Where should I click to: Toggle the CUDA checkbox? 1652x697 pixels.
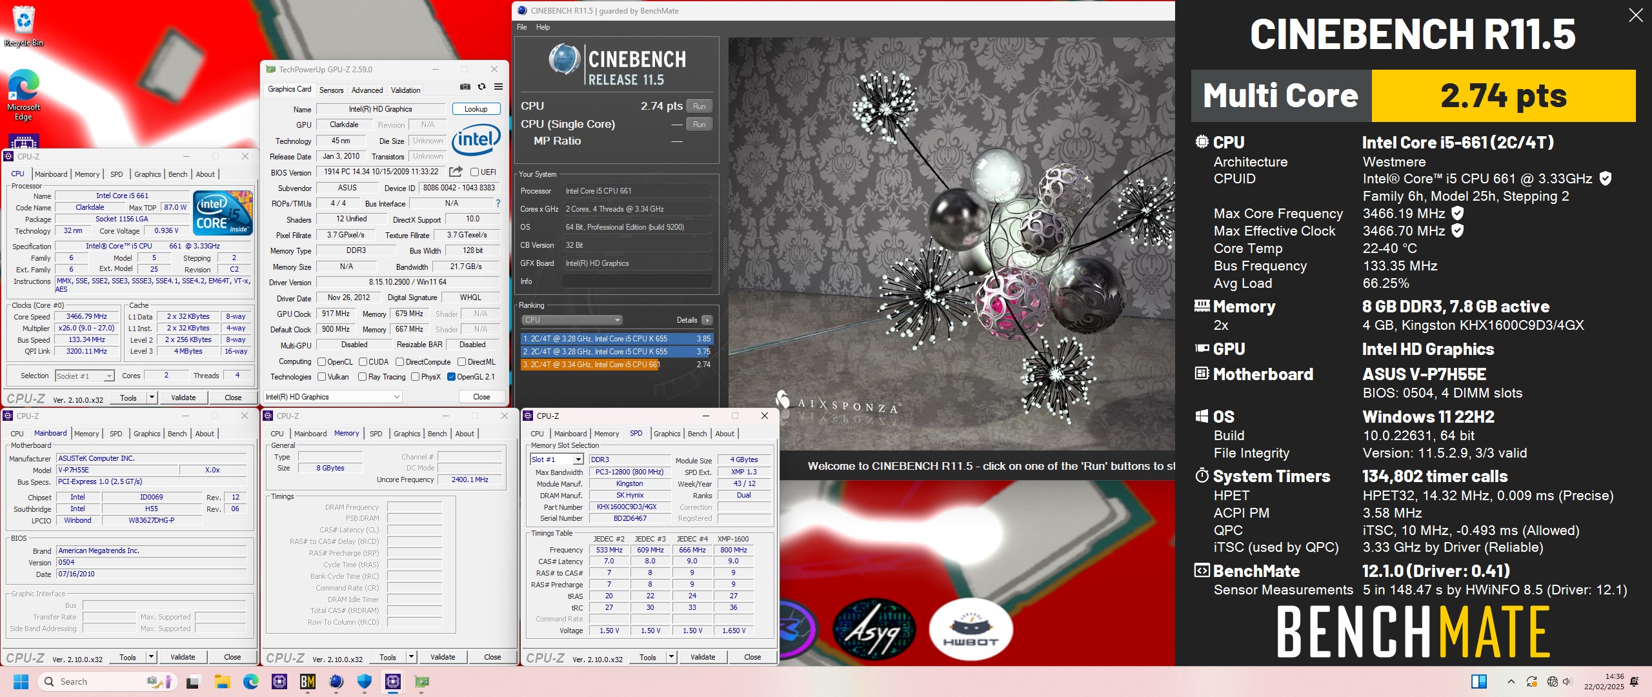point(363,362)
